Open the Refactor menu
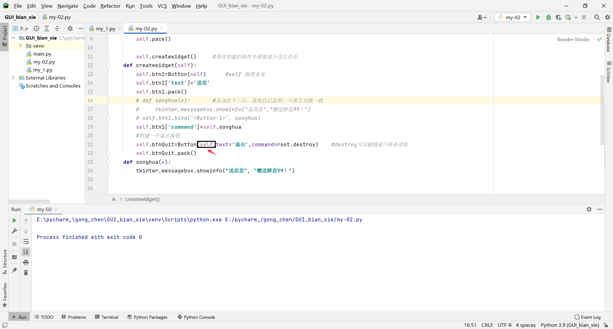The height and width of the screenshot is (329, 613). (x=110, y=6)
